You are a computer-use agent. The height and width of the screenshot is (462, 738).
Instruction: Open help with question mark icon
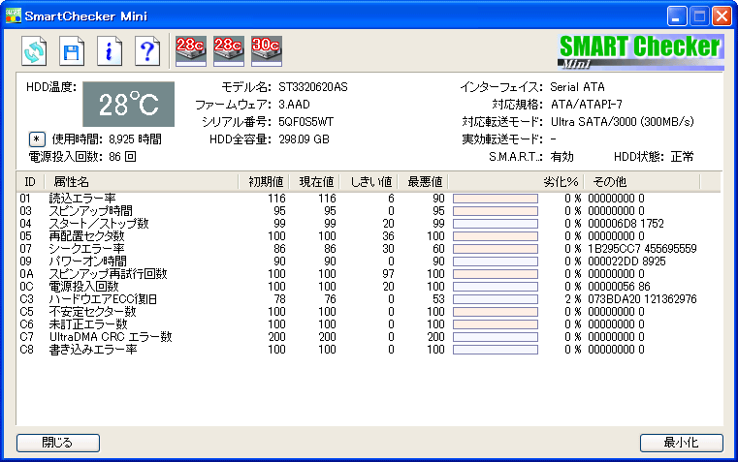coord(146,50)
